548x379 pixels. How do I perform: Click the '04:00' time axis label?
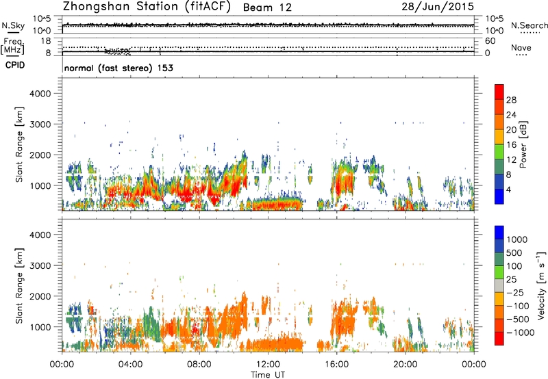[130, 365]
